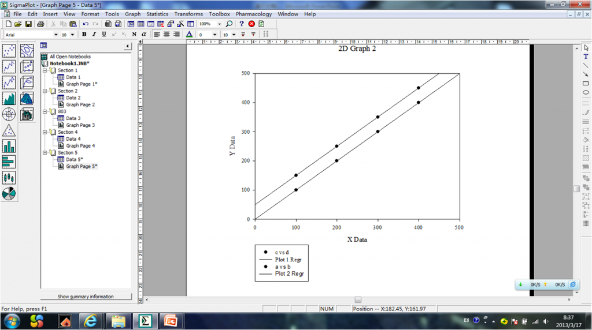592x330 pixels.
Task: Select the polar plot graph type
Action: 9,114
